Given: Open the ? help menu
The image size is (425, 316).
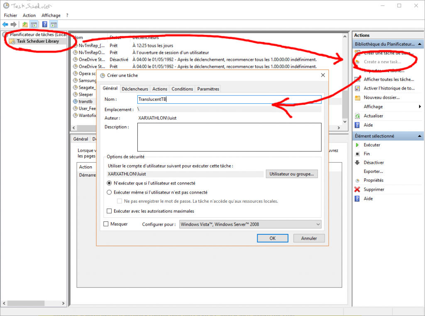Looking at the screenshot, I should [67, 15].
